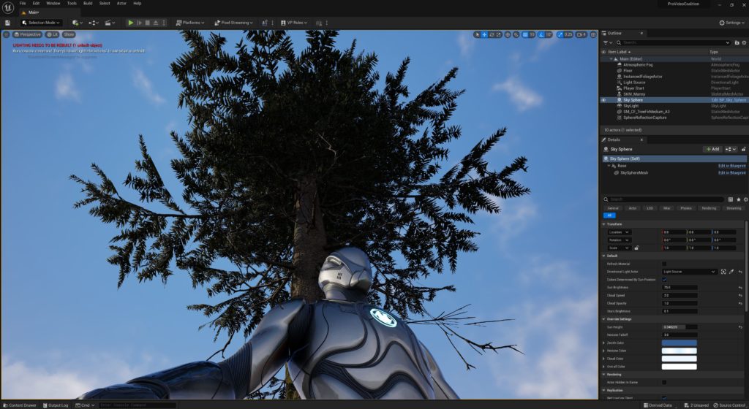Click the Advance single frame icon

point(140,23)
